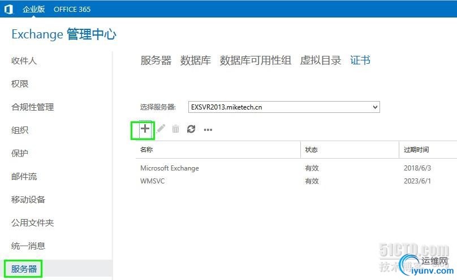Open 移动设备 in the sidebar

(28, 199)
